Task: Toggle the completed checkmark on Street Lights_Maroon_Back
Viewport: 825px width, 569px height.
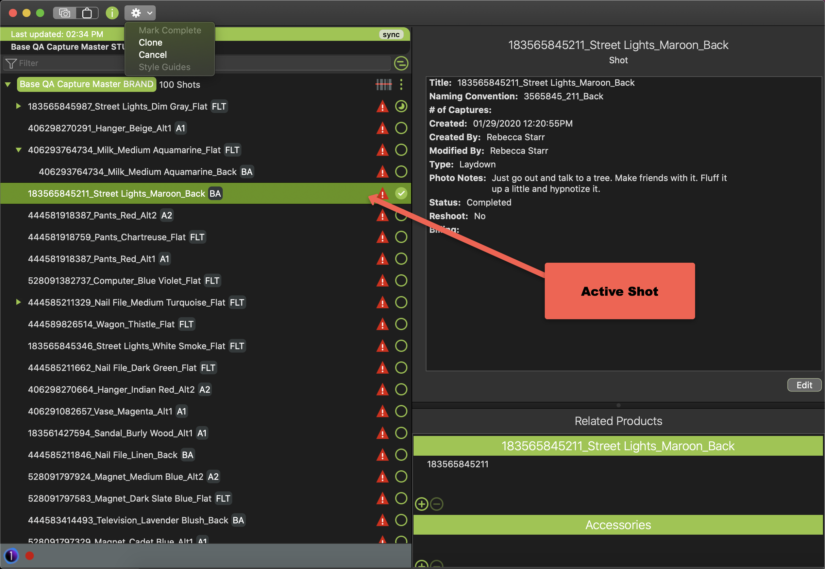Action: (x=401, y=194)
